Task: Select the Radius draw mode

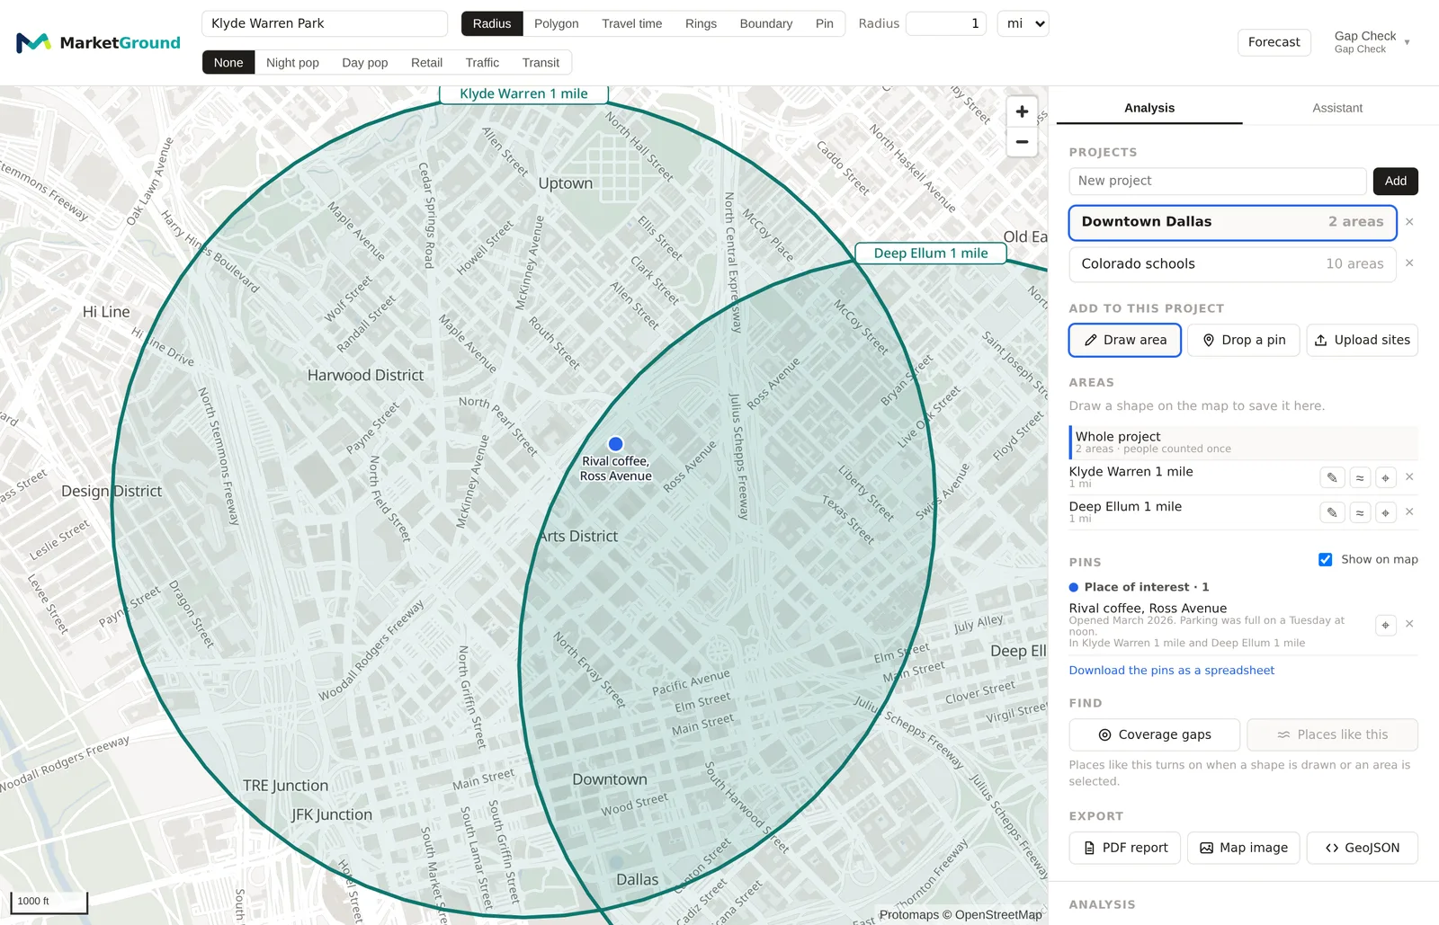Action: click(492, 23)
